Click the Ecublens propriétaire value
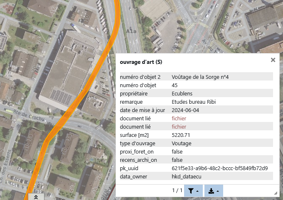Viewport: 283px width, 200px height. (182, 93)
